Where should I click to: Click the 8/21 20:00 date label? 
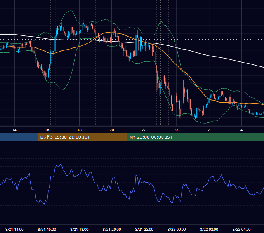pyautogui.click(x=112, y=229)
